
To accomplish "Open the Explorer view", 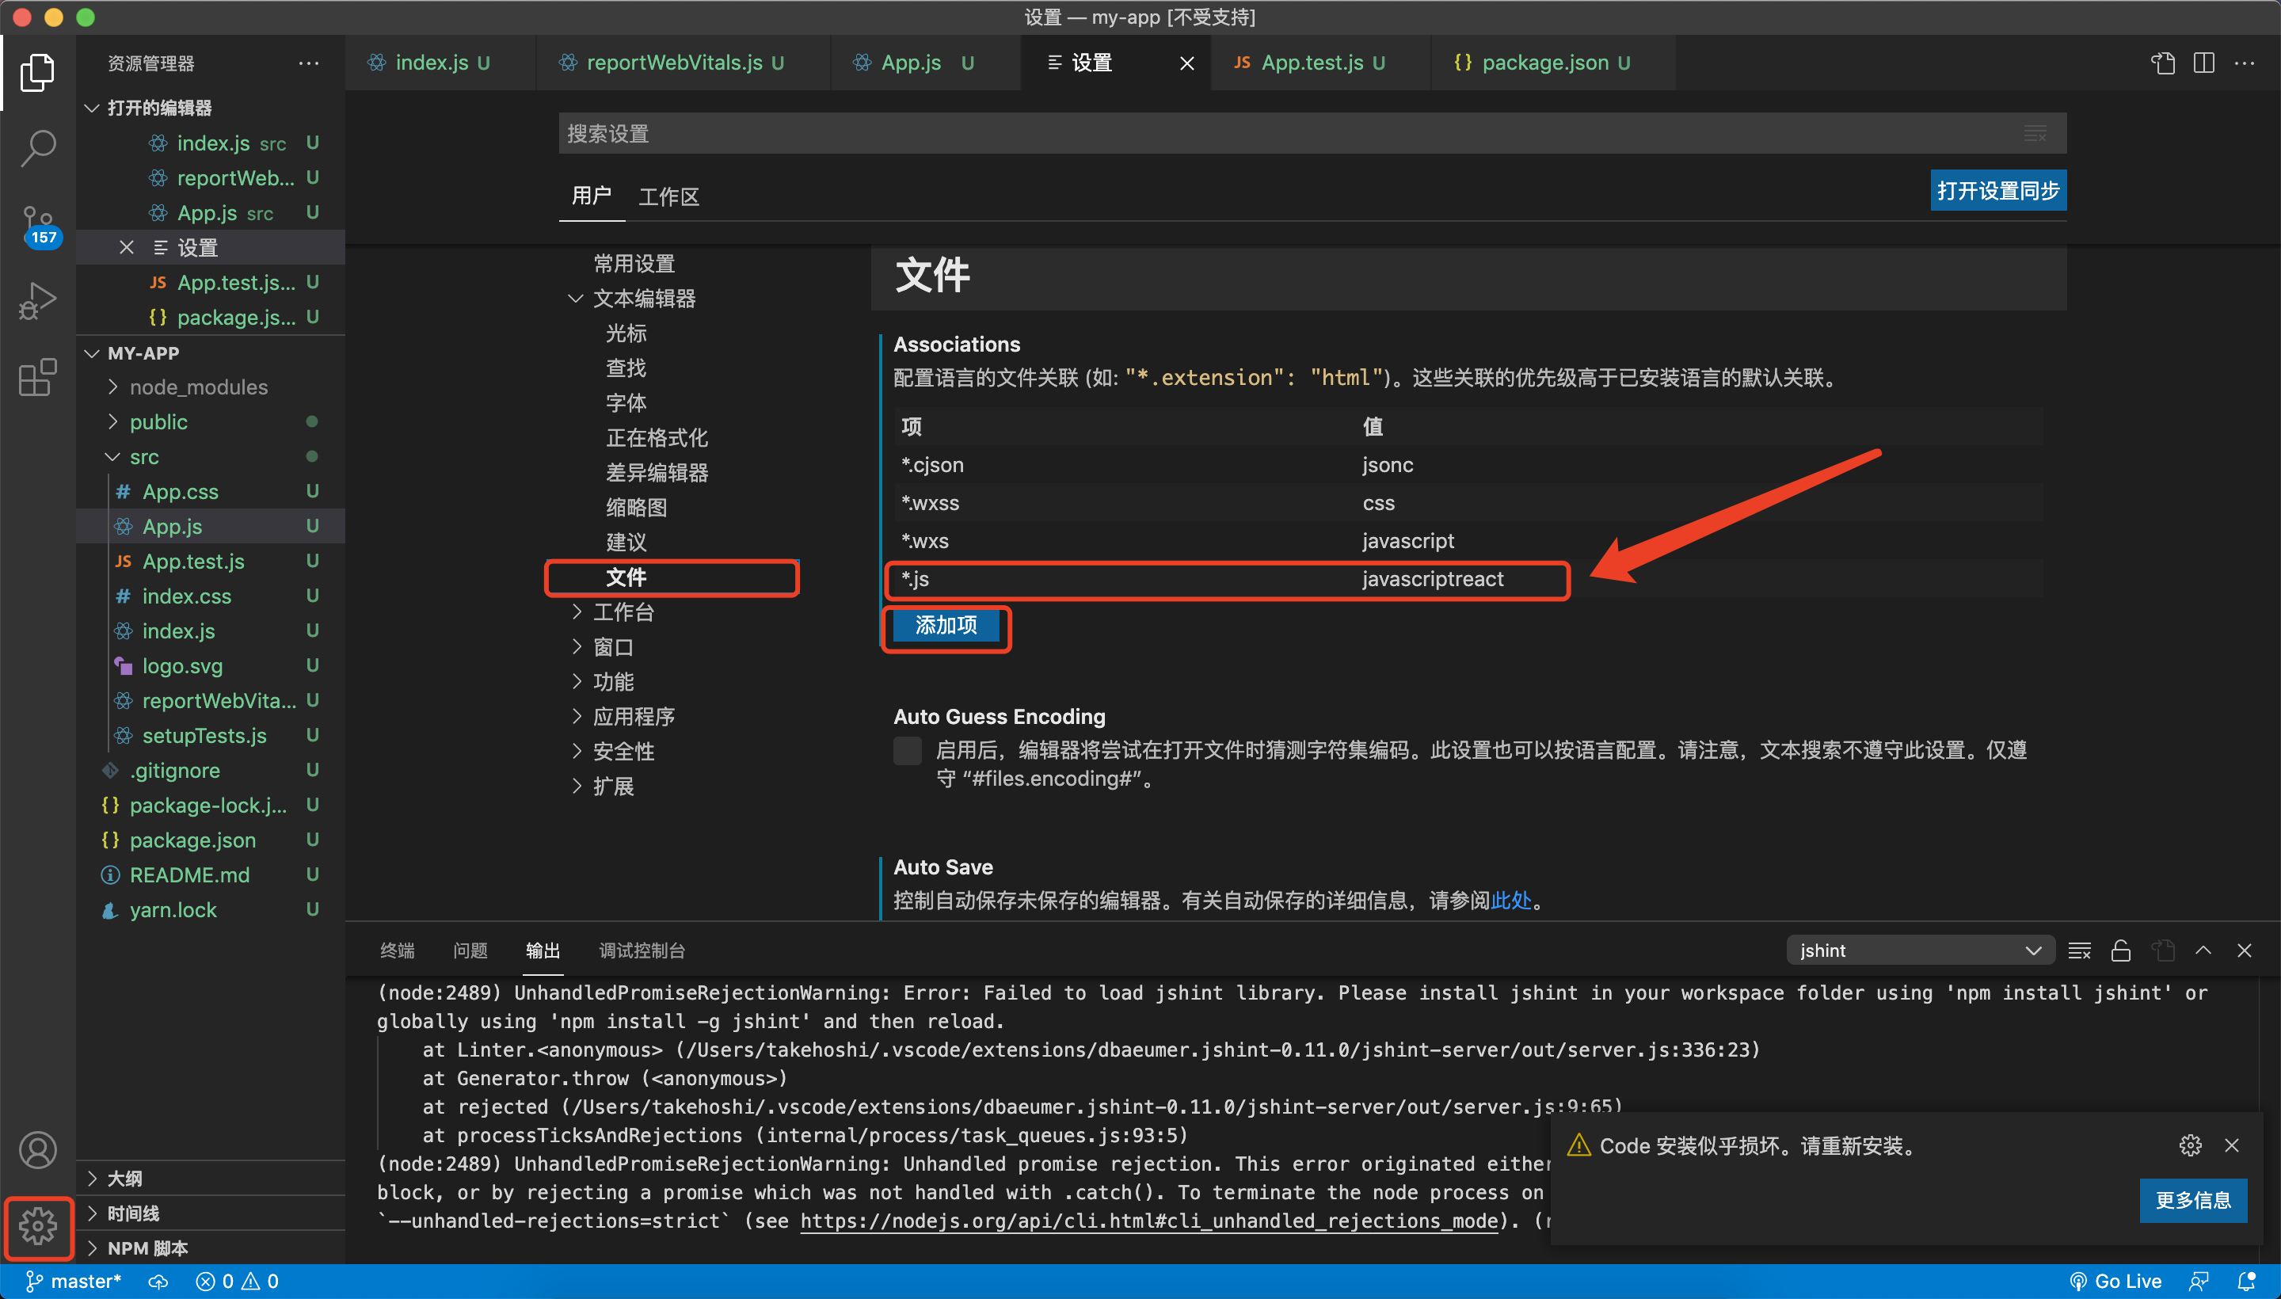I will 37,72.
